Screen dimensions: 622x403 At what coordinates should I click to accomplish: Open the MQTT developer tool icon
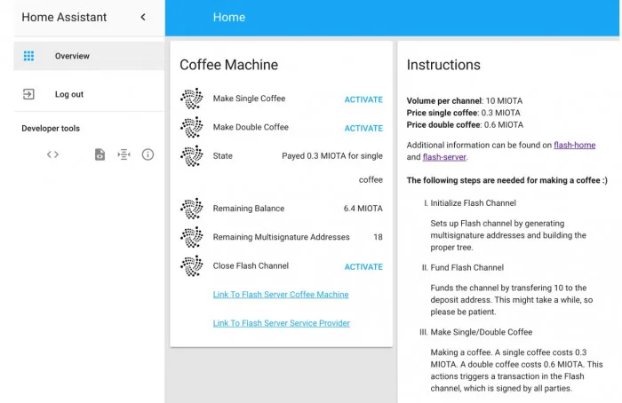[x=124, y=154]
